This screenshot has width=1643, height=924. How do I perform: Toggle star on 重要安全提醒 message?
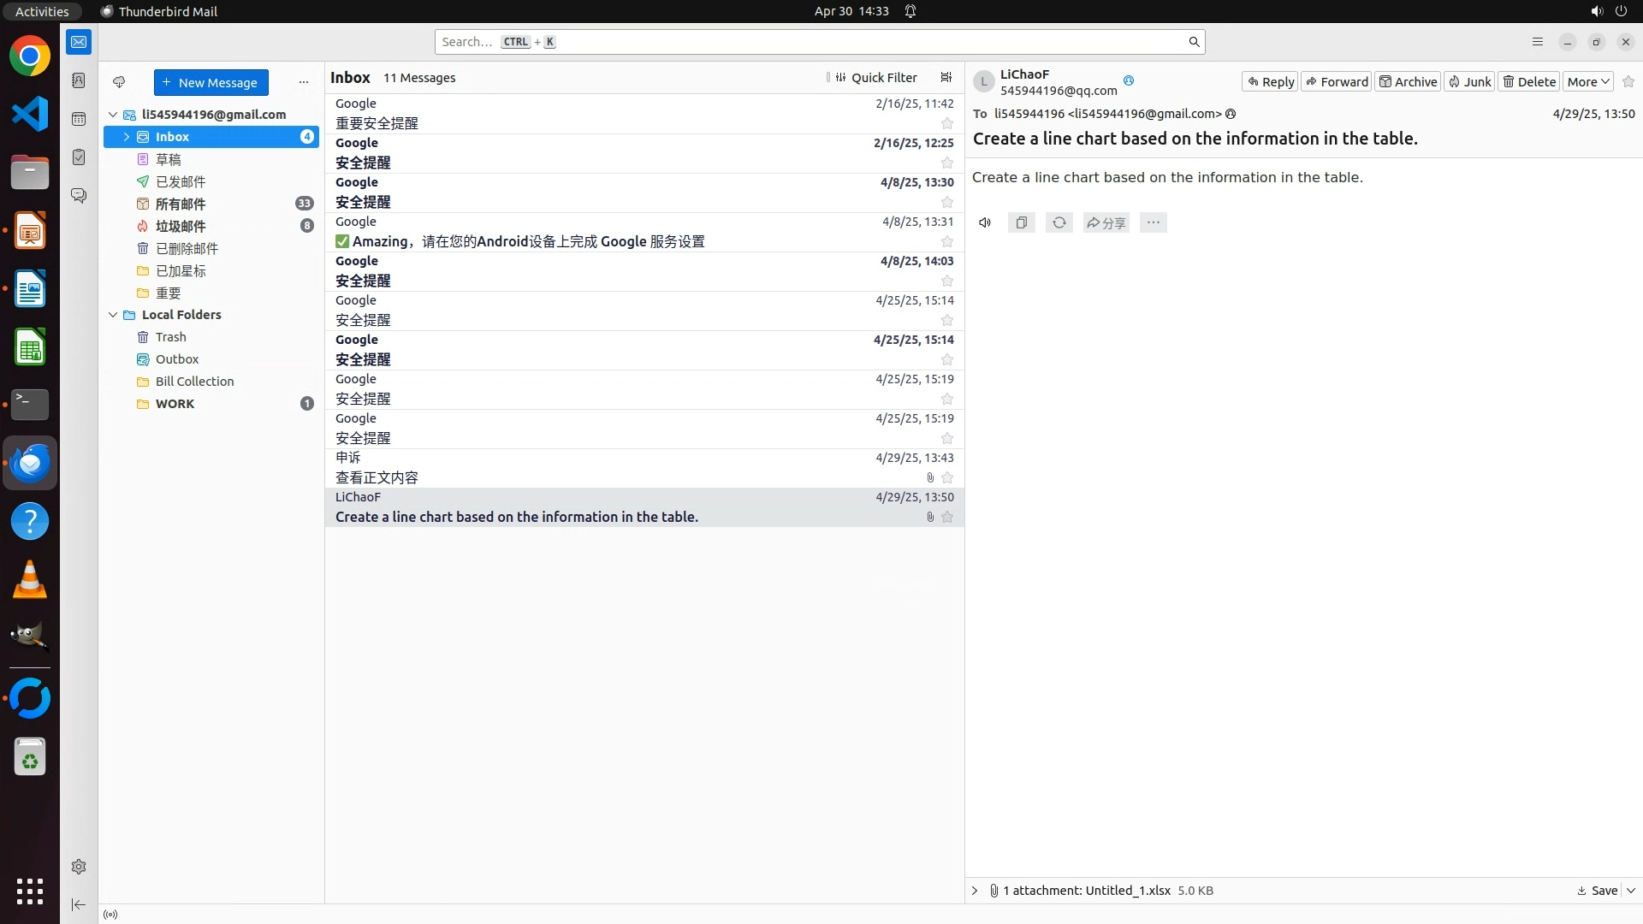coord(946,123)
